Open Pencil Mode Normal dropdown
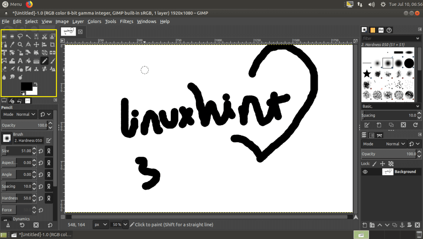423x239 pixels. point(19,114)
